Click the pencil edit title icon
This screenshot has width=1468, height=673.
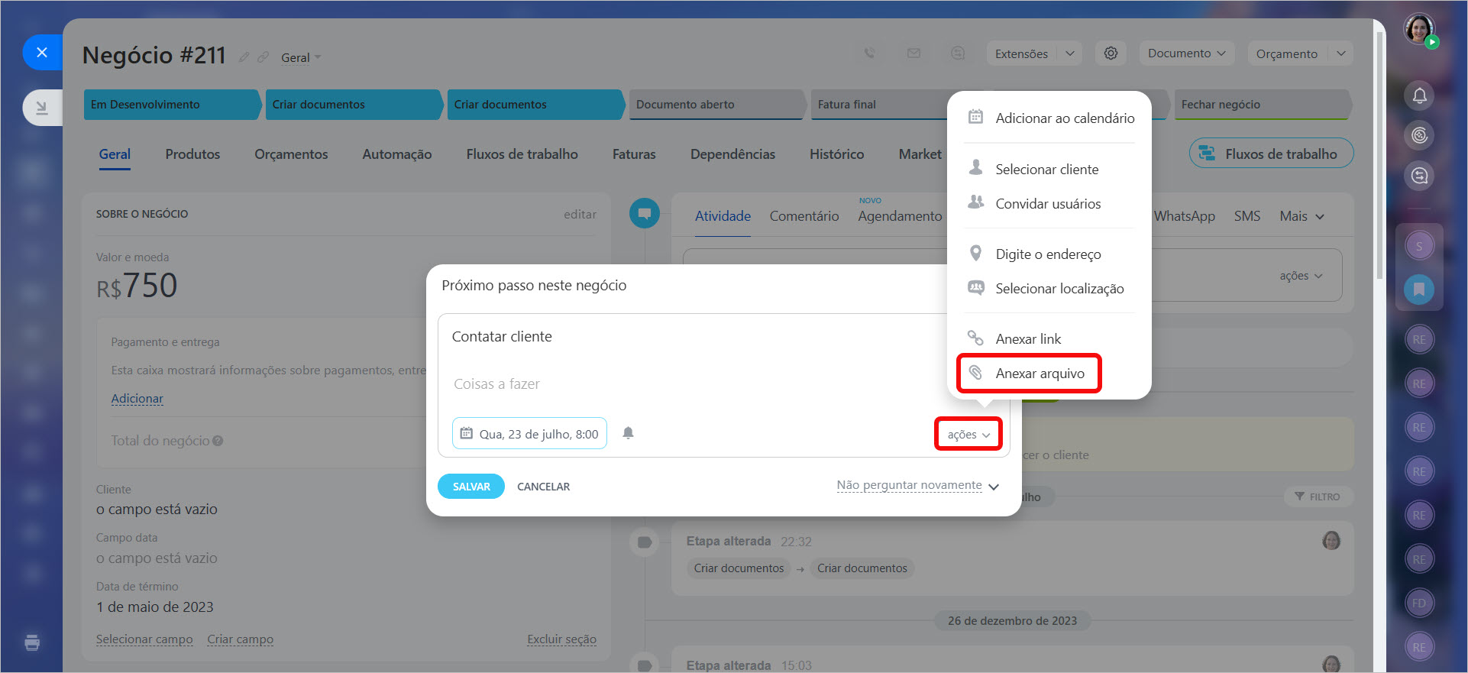(x=244, y=57)
